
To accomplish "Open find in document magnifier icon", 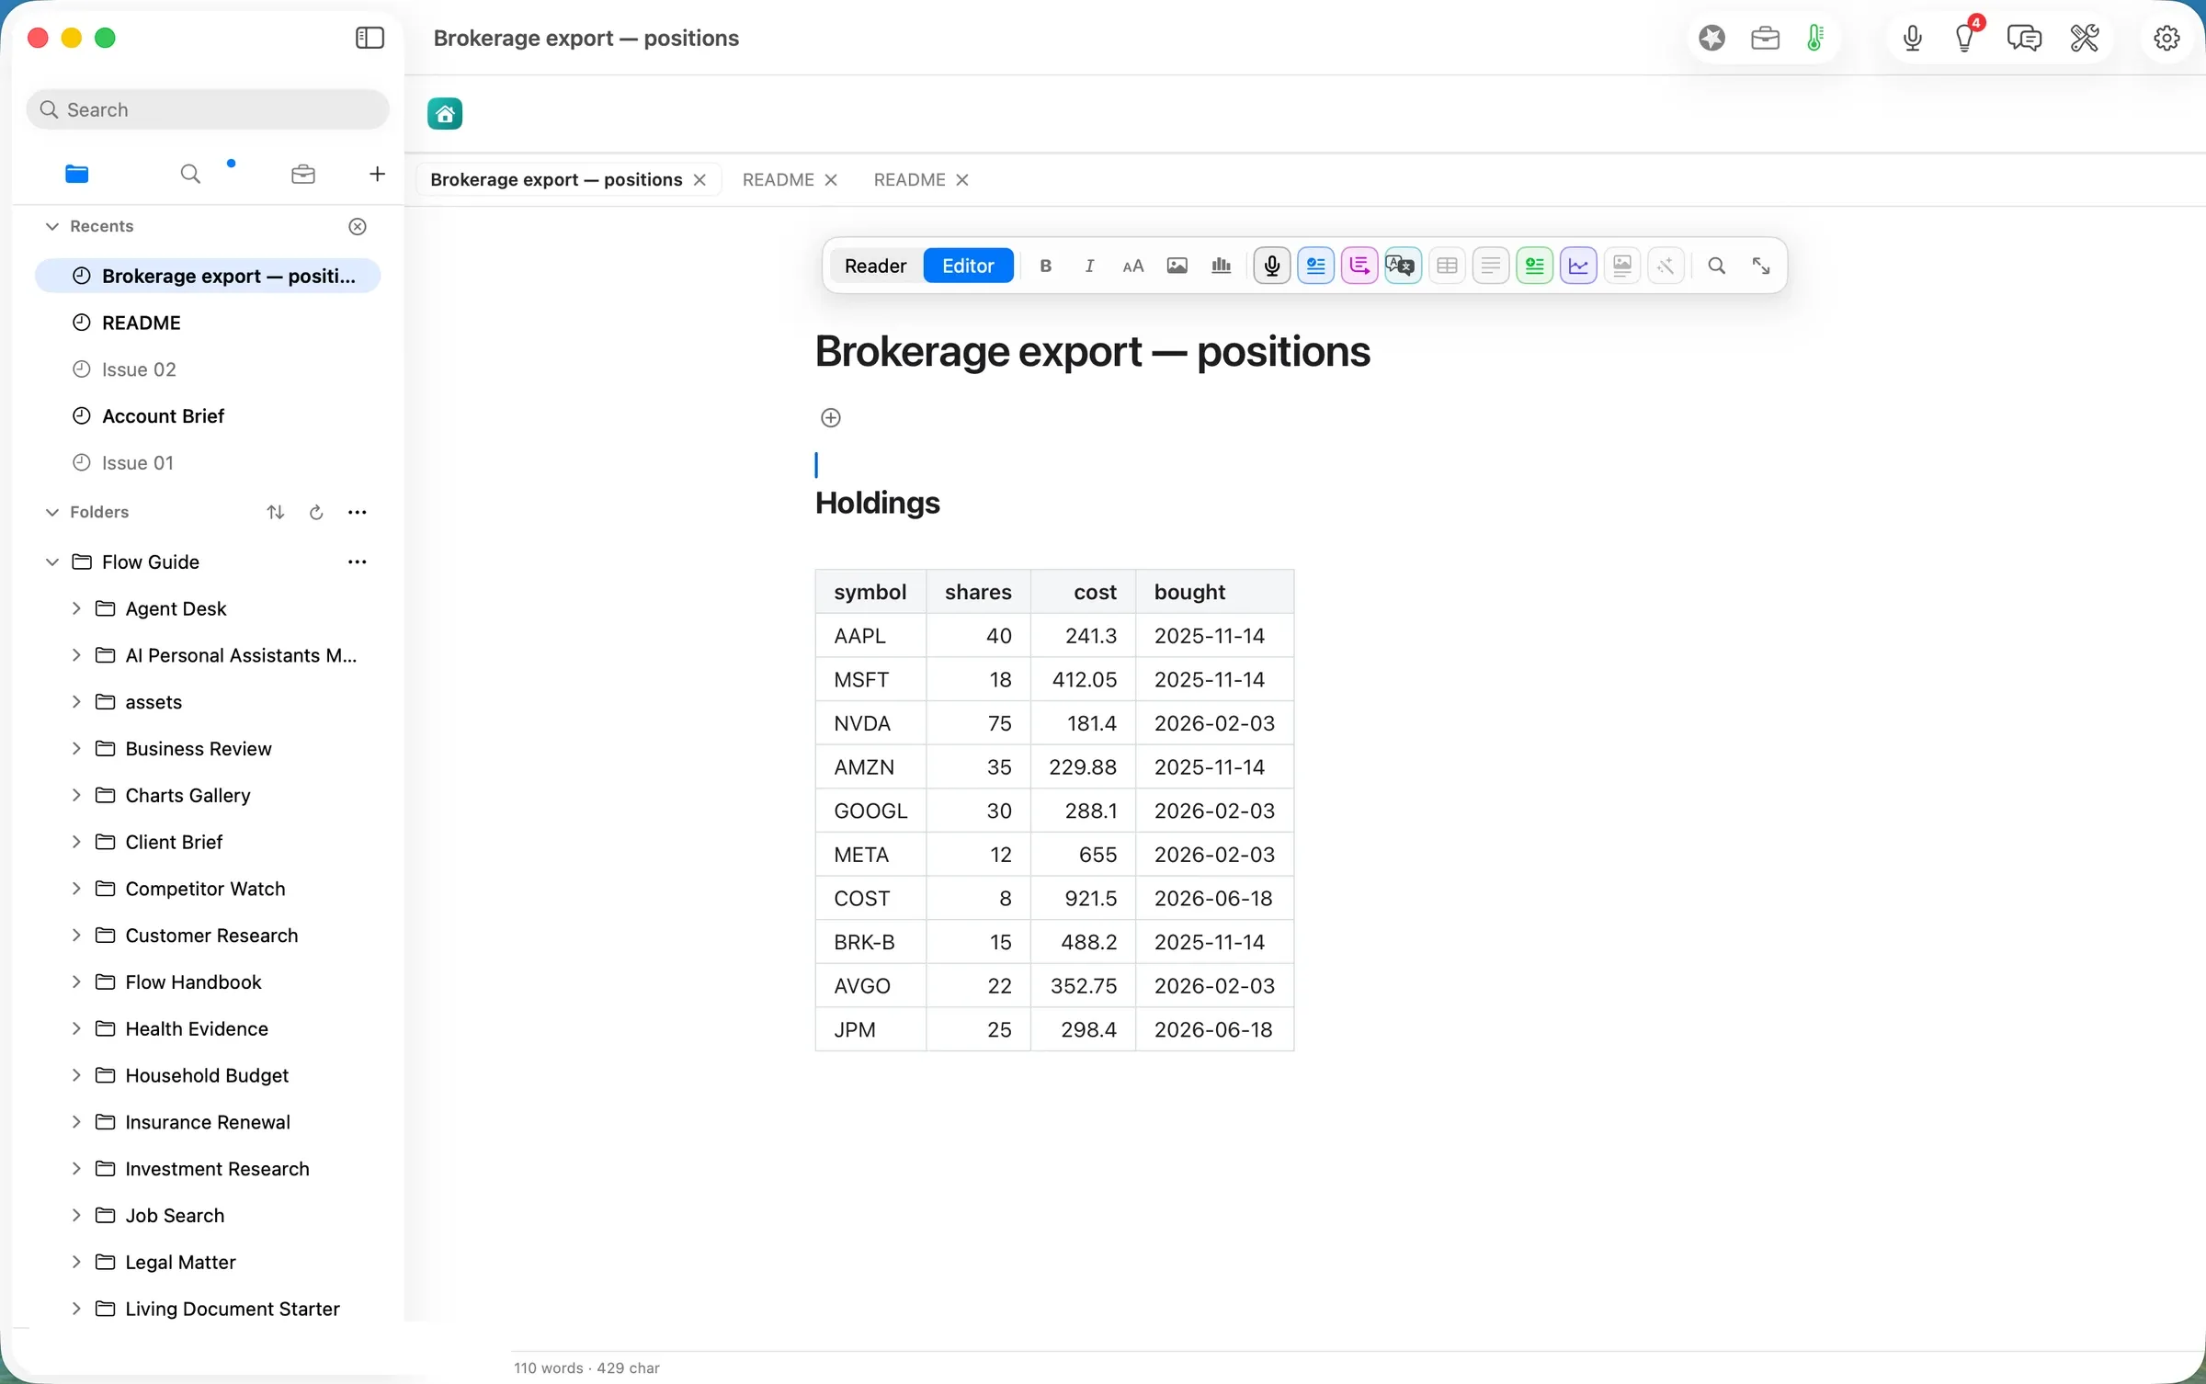I will pos(1716,266).
